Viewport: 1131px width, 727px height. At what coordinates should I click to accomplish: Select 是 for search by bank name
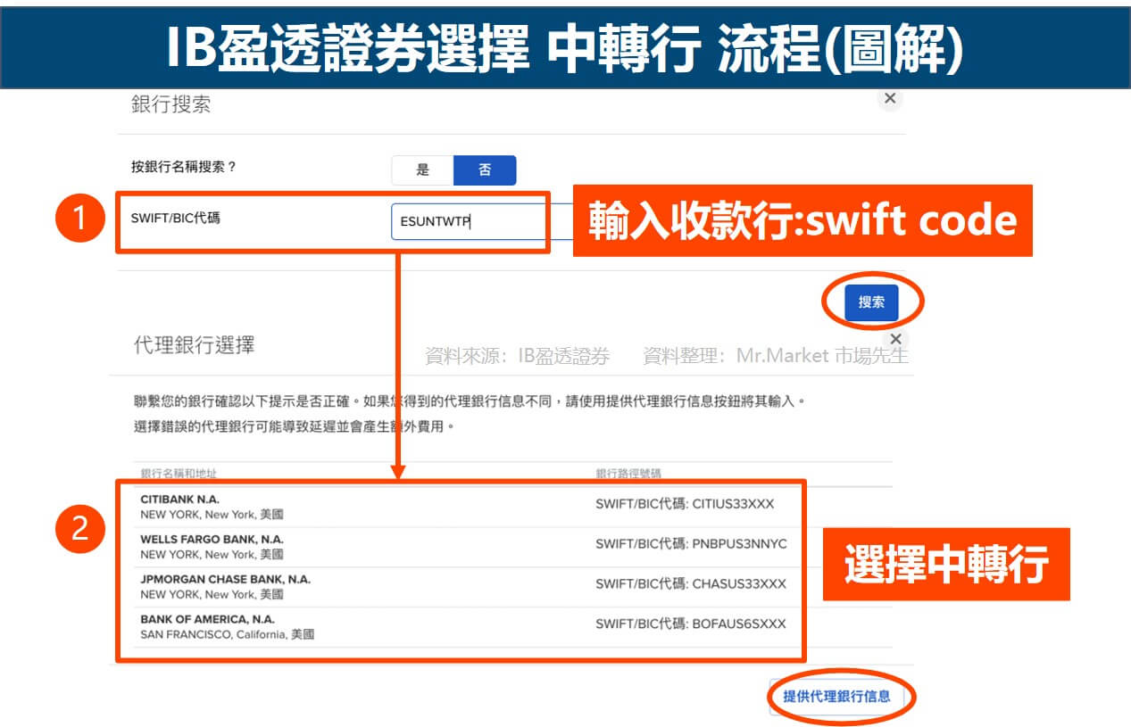(x=422, y=170)
